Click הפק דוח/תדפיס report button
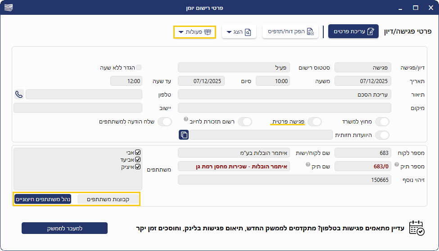 point(290,32)
